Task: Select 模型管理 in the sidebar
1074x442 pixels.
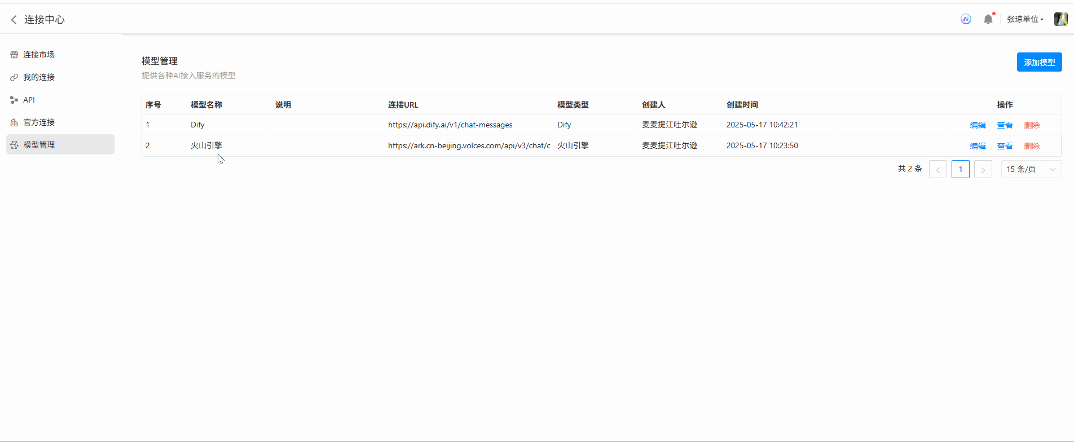Action: [39, 145]
